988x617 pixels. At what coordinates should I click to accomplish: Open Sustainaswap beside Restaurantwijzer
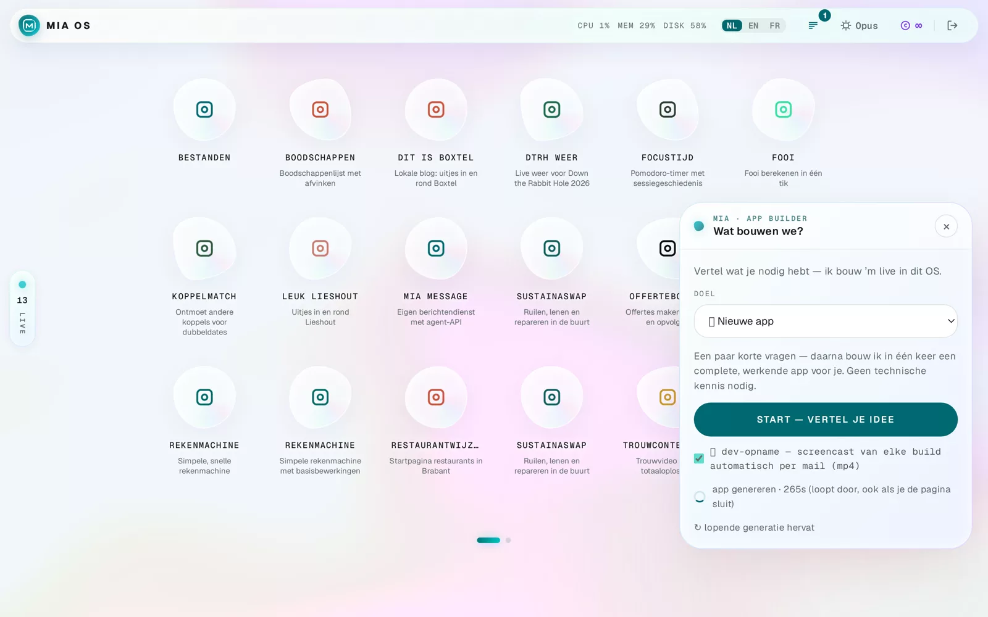point(551,397)
